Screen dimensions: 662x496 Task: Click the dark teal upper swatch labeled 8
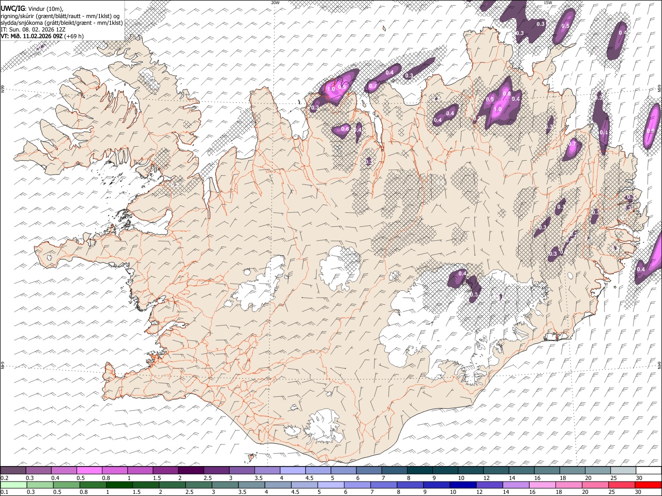pyautogui.click(x=420, y=470)
